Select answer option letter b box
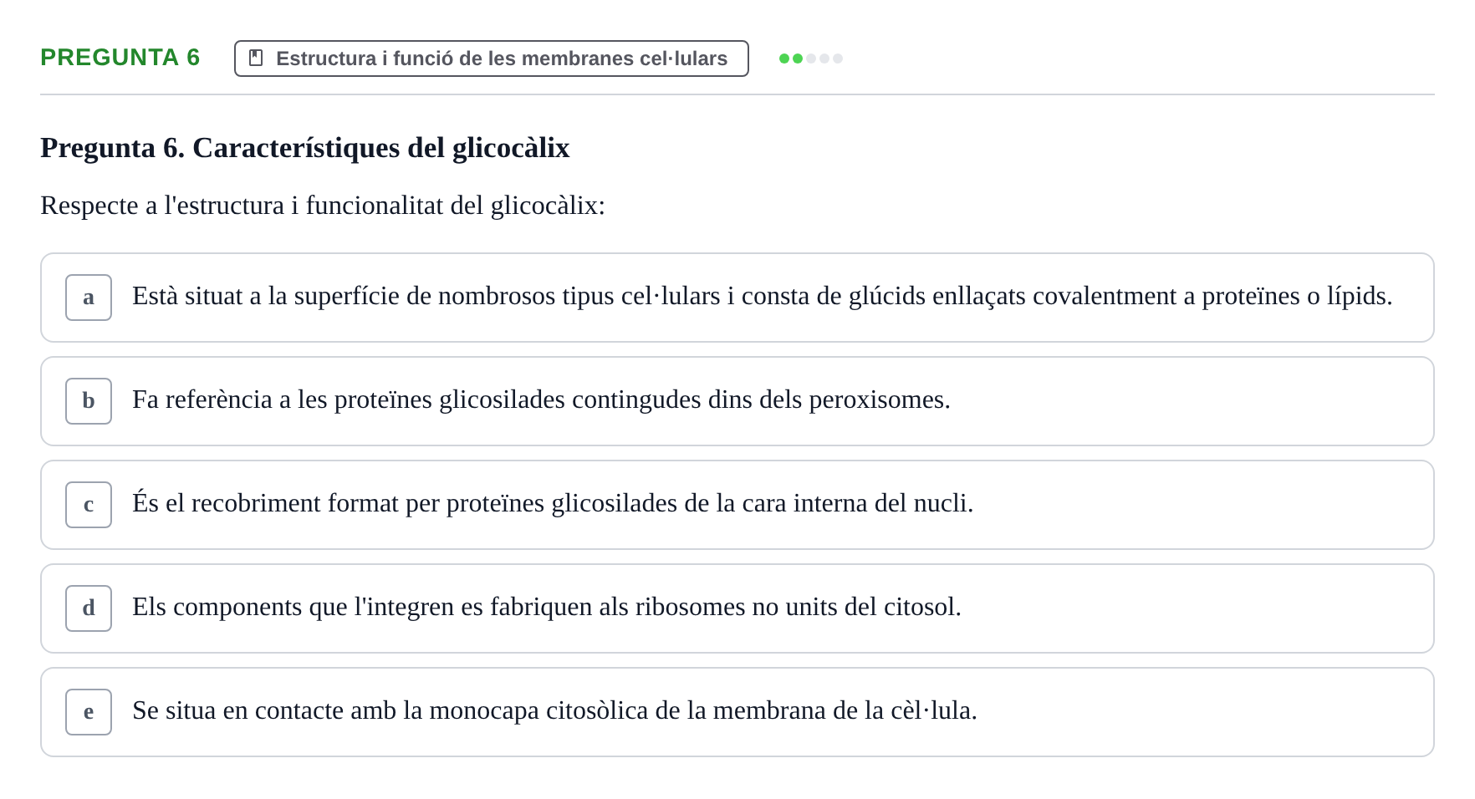 89,401
